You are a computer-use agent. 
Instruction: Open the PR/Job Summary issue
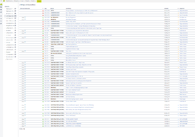[x=71, y=15]
